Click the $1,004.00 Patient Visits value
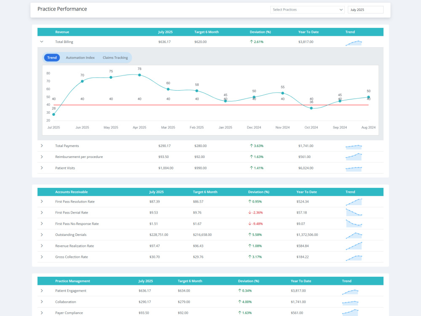421x316 pixels. tap(165, 168)
